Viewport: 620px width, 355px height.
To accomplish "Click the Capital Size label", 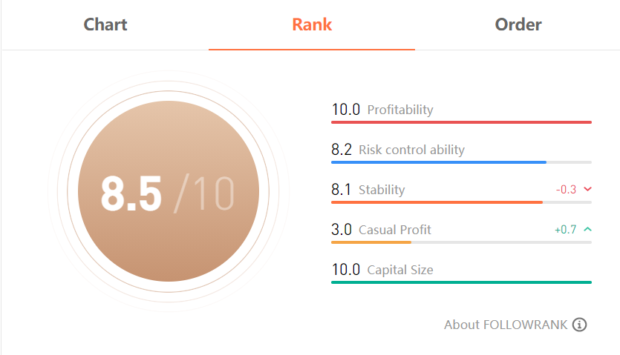I will pos(400,270).
